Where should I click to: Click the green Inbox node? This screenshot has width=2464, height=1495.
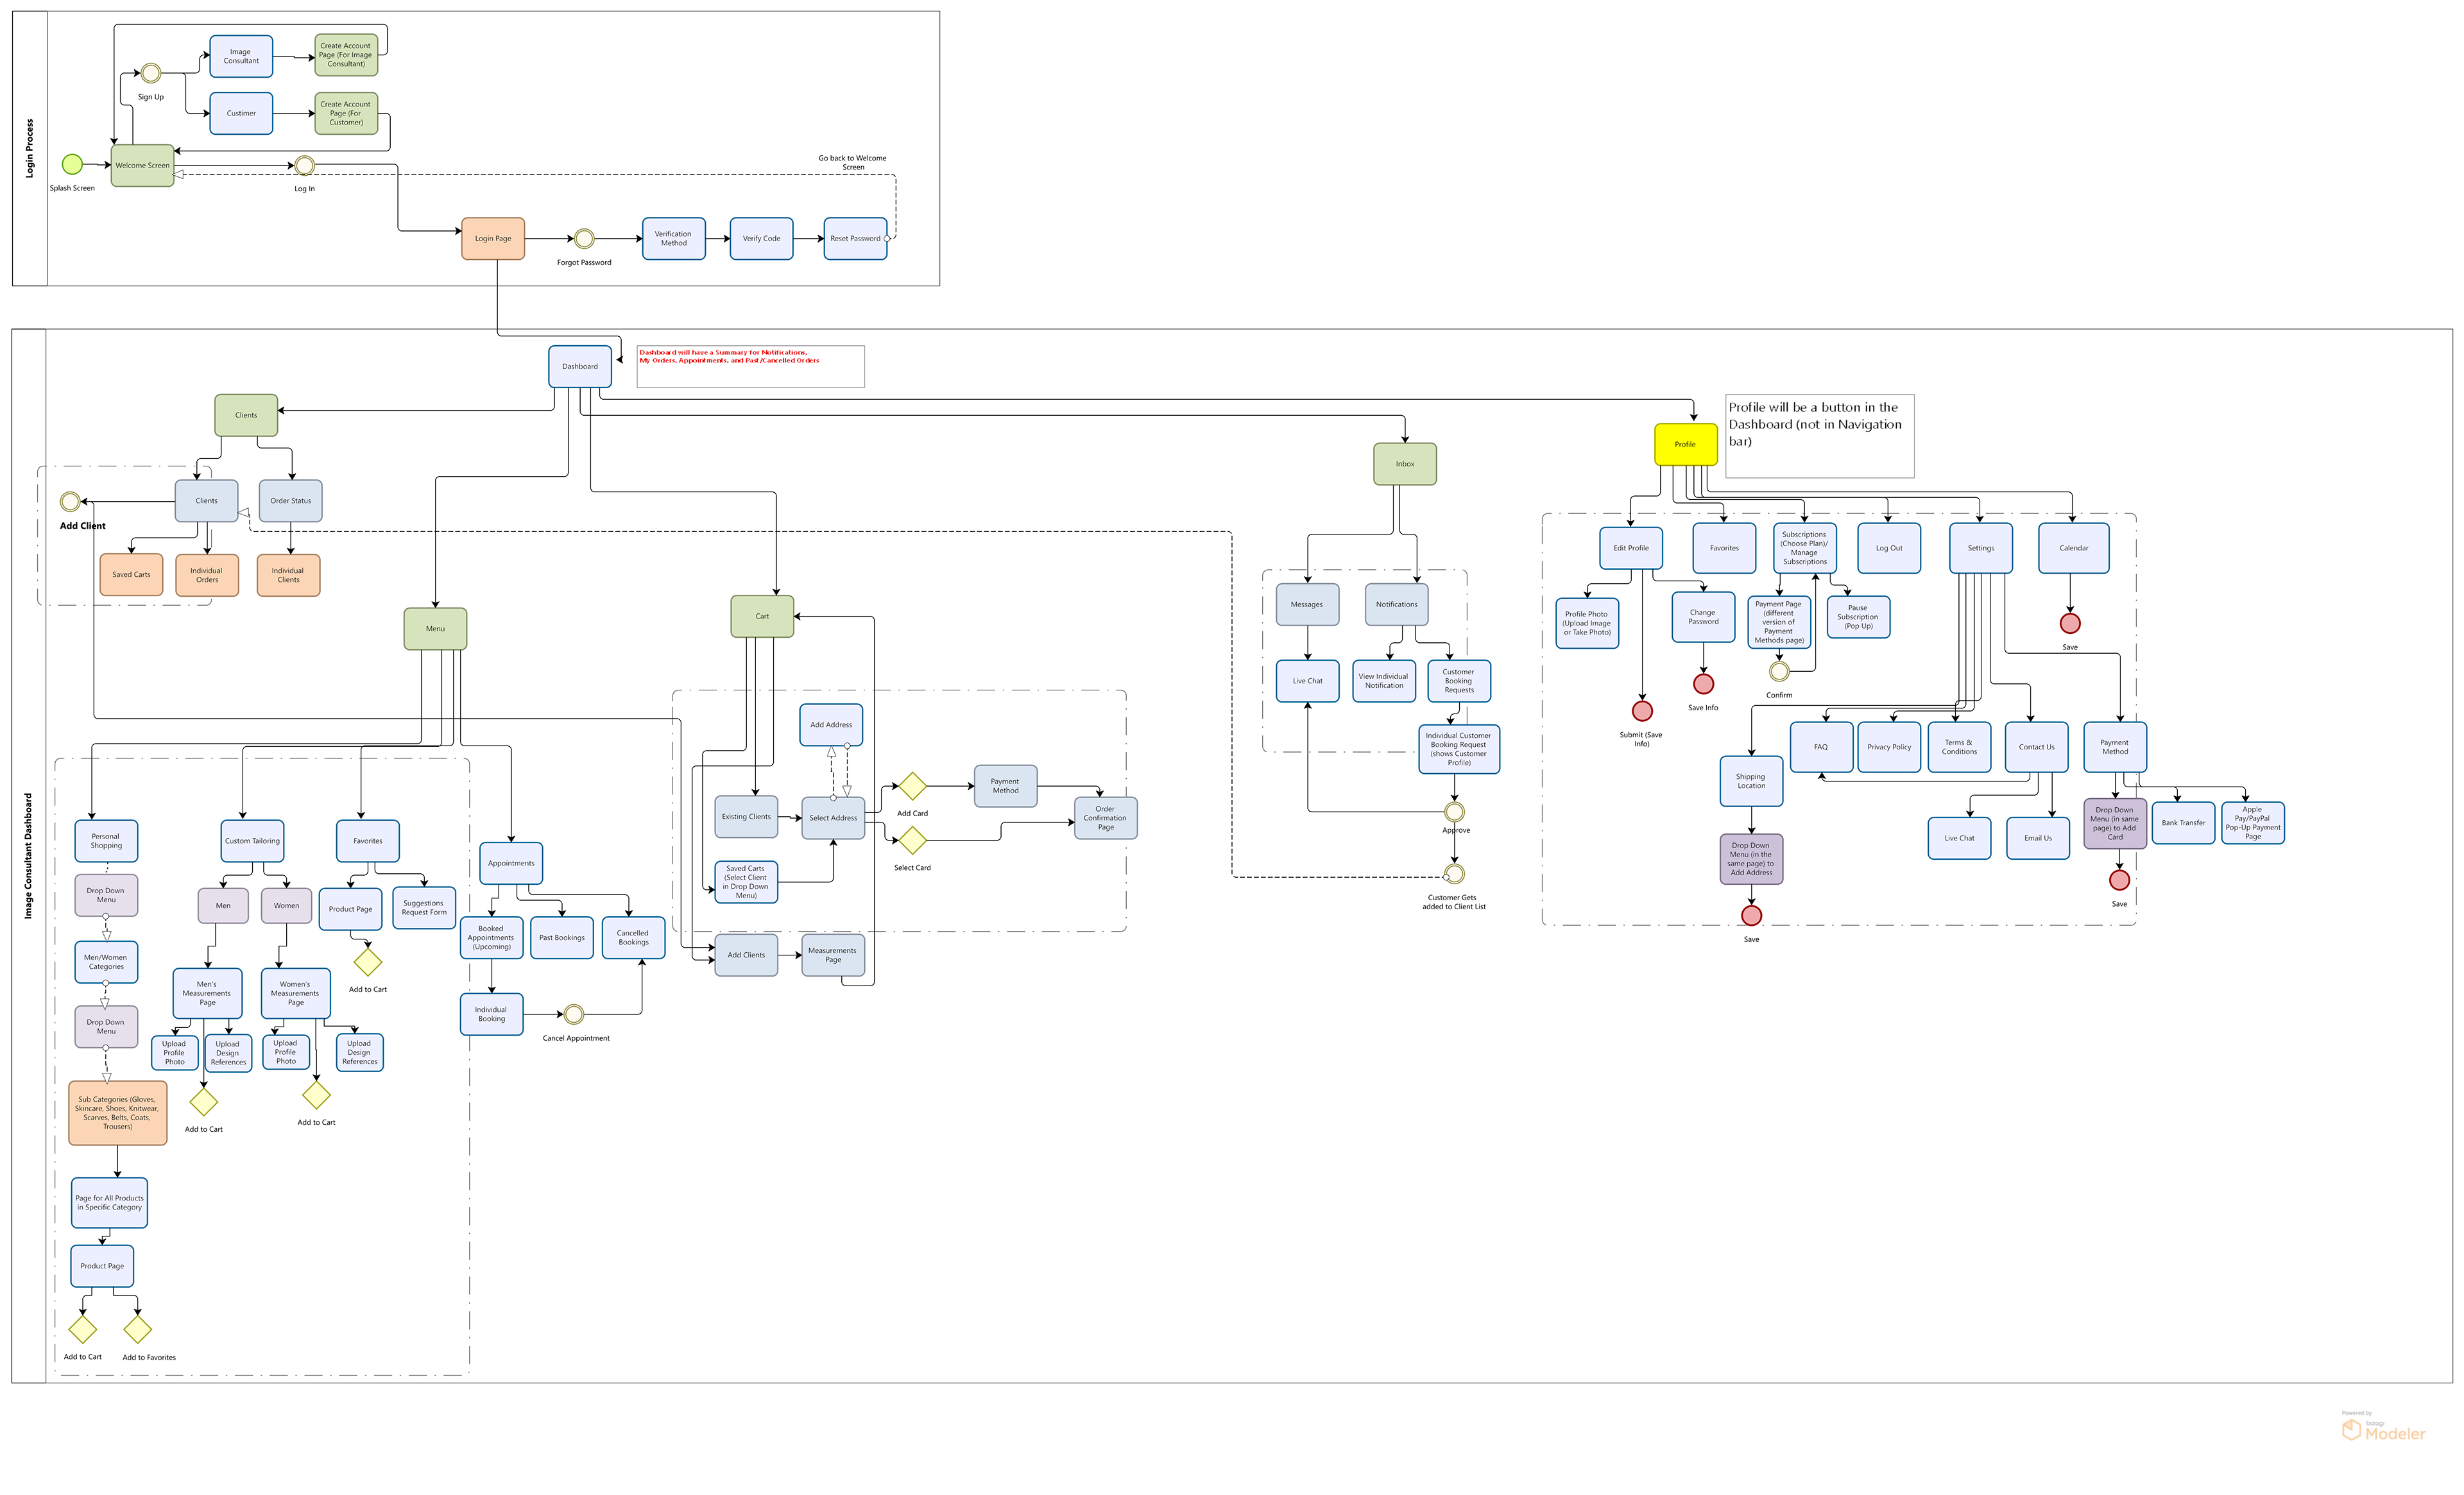[x=1405, y=464]
